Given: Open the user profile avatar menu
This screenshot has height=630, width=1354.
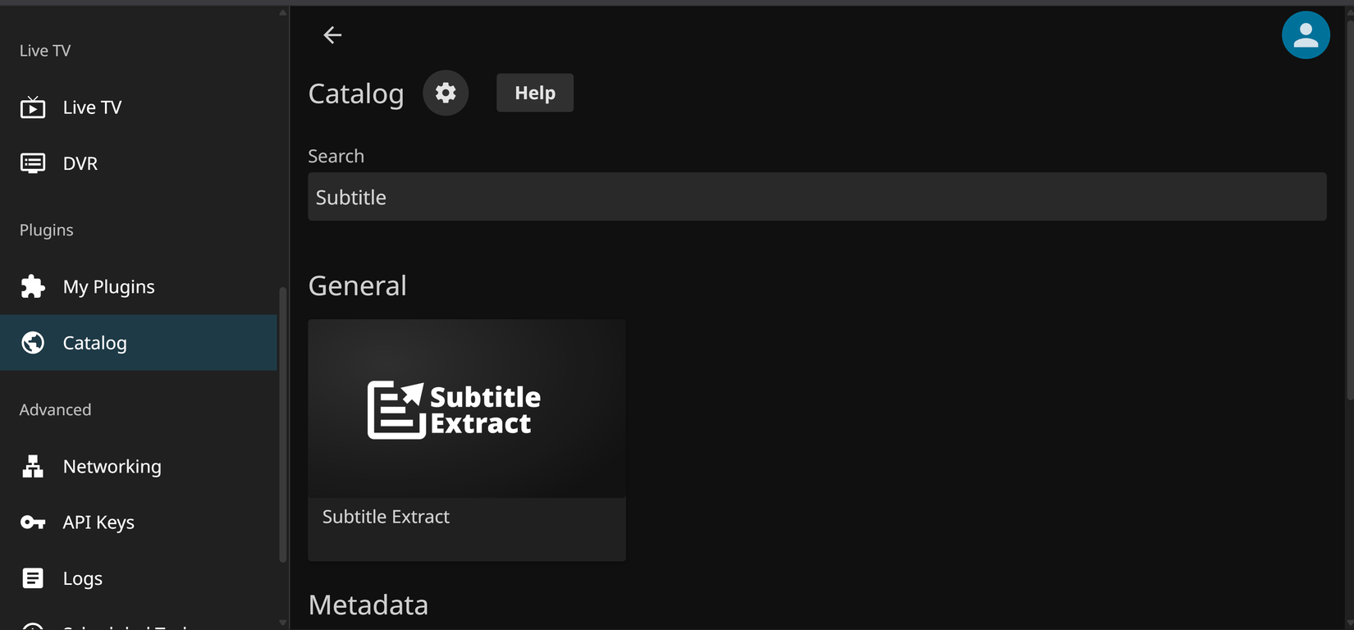Looking at the screenshot, I should 1305,35.
